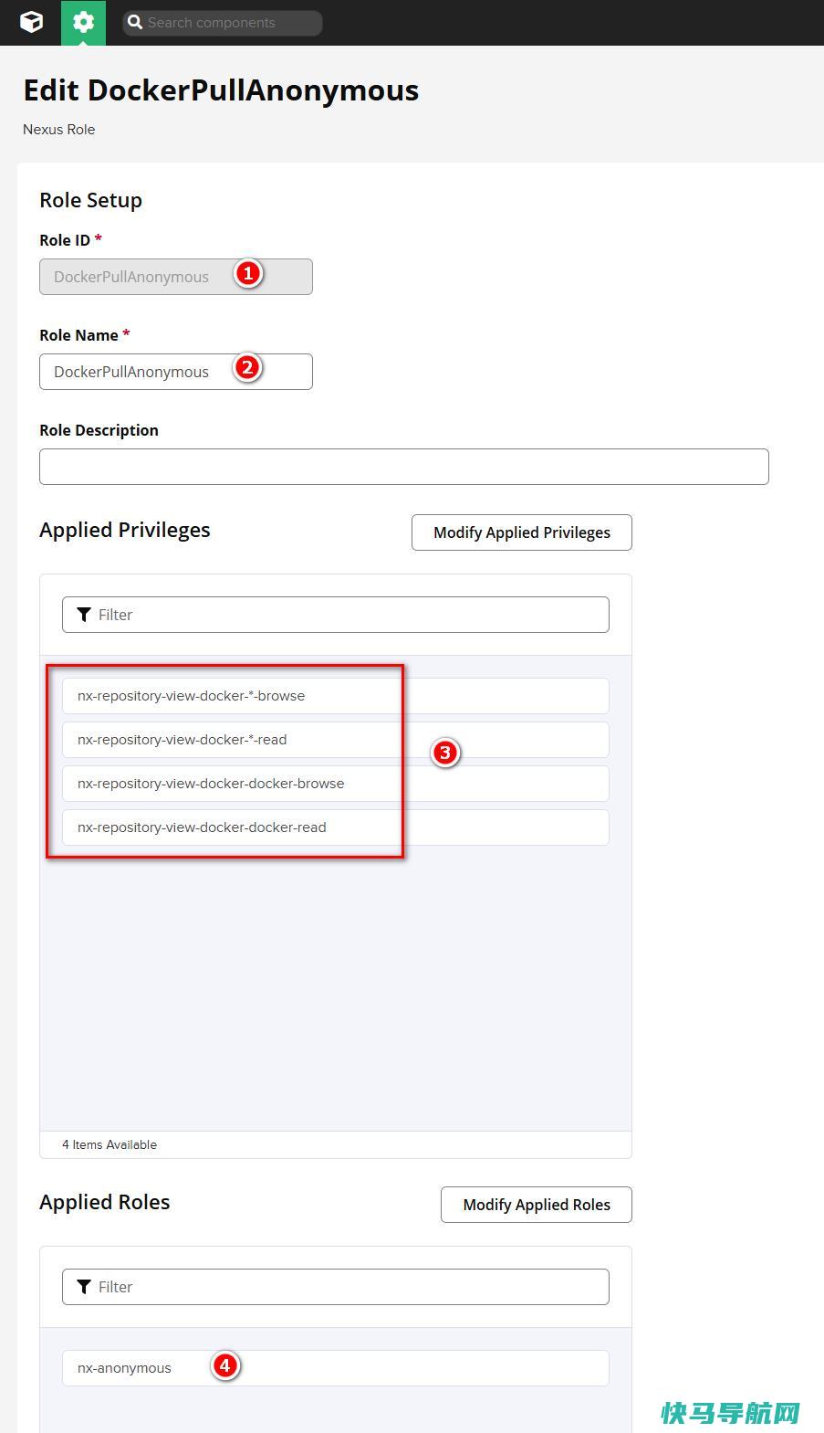Click the Role Description text field
Screen dimensions: 824x1433
[x=404, y=467]
